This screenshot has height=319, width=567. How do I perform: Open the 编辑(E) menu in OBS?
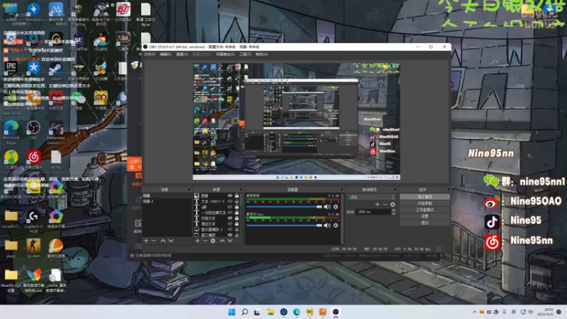point(166,55)
